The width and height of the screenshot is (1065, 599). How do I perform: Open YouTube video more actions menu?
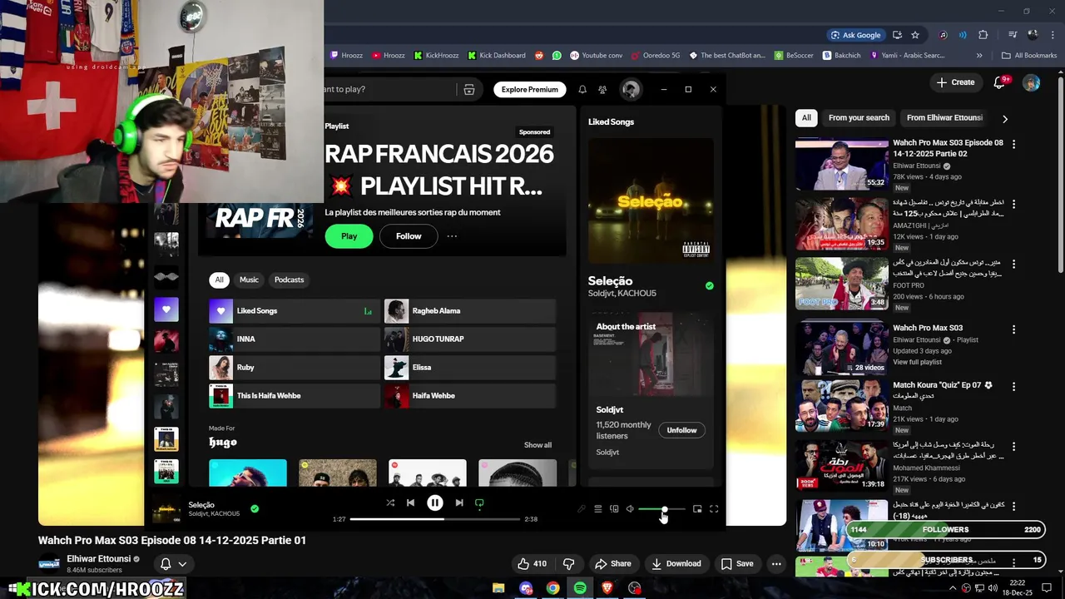(776, 563)
